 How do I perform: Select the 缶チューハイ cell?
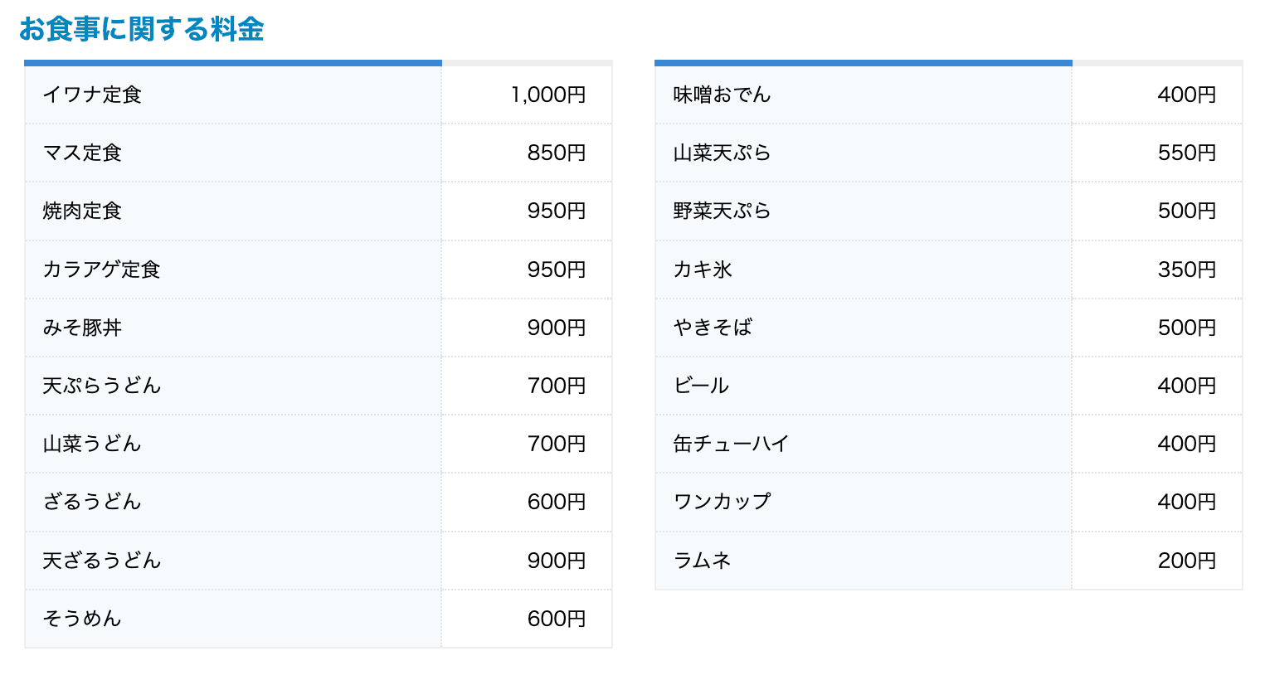click(731, 444)
